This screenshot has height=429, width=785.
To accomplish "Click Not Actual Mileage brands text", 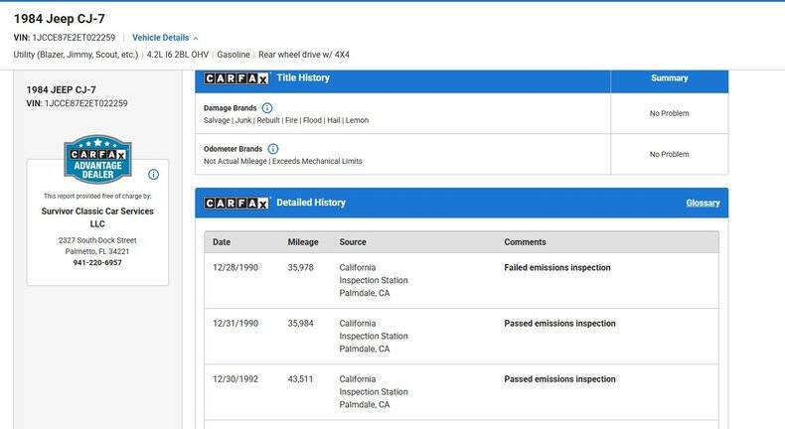I will pyautogui.click(x=283, y=161).
